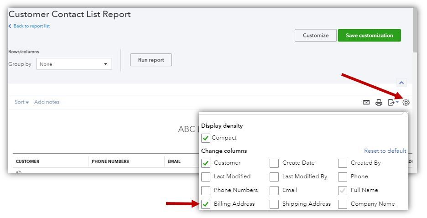Image resolution: width=427 pixels, height=218 pixels.
Task: Enable the Create Date column checkbox
Action: (274, 163)
